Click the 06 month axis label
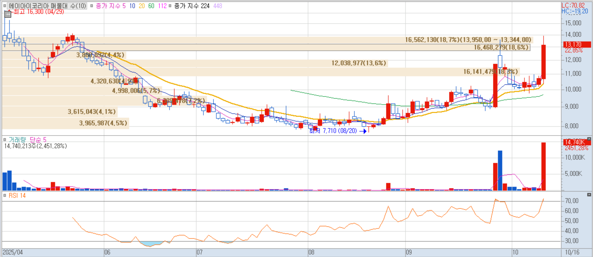Viewport: 593px width, 257px height. click(107, 252)
